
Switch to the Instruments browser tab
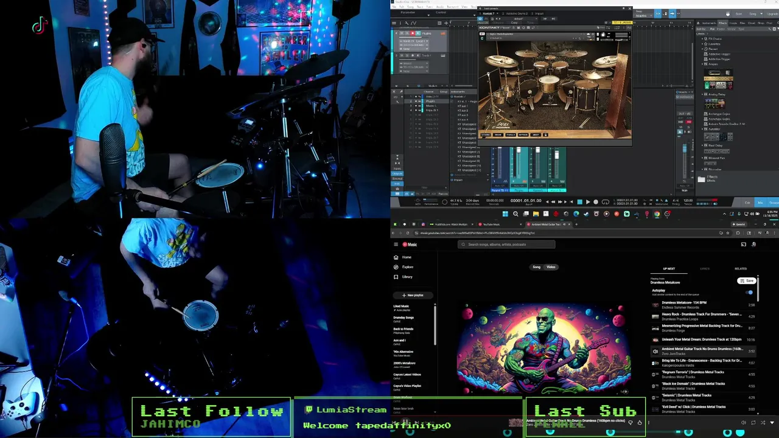(709, 23)
